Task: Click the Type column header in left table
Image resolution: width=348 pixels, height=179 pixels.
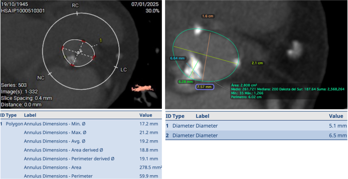Action: [x=11, y=115]
